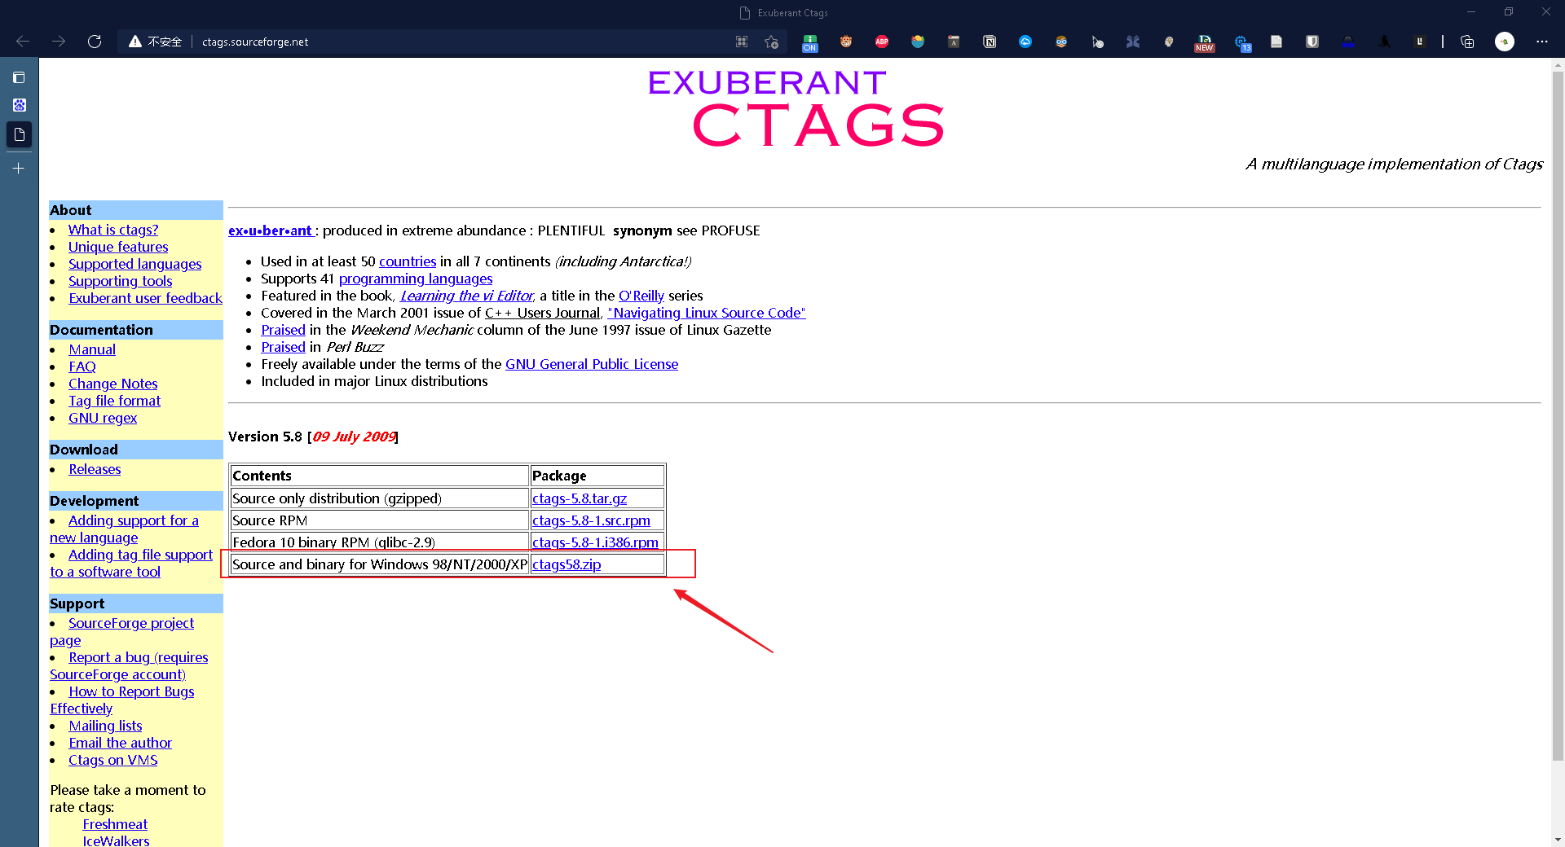This screenshot has width=1565, height=847.
Task: Add this page to favorites via the star icon
Action: (771, 42)
